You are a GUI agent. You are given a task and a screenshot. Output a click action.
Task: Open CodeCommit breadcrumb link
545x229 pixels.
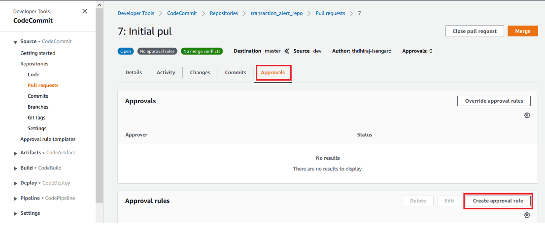[x=182, y=13]
